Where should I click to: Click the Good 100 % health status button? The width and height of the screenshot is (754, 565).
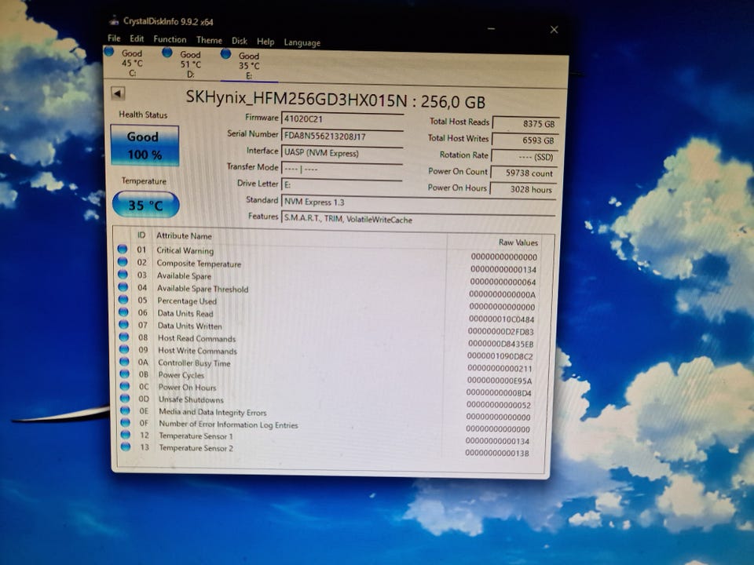[x=145, y=146]
